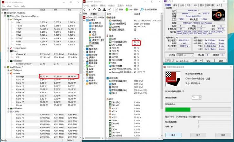Increase thread count with stepper up arrow
This screenshot has width=234, height=142.
click(200, 97)
